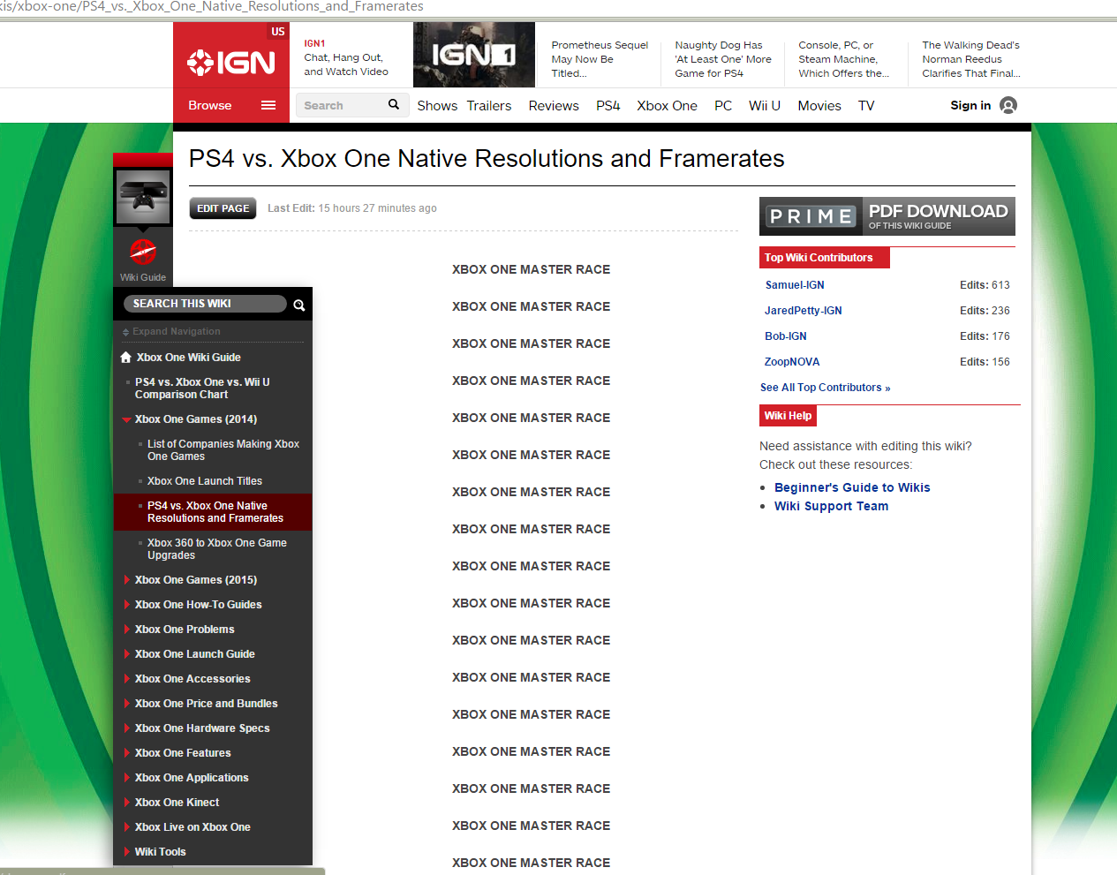1117x875 pixels.
Task: Click the Sign in link
Action: 970,105
